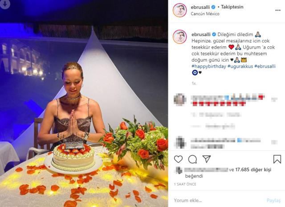Open the #ebrusalli hashtag

pos(265,66)
